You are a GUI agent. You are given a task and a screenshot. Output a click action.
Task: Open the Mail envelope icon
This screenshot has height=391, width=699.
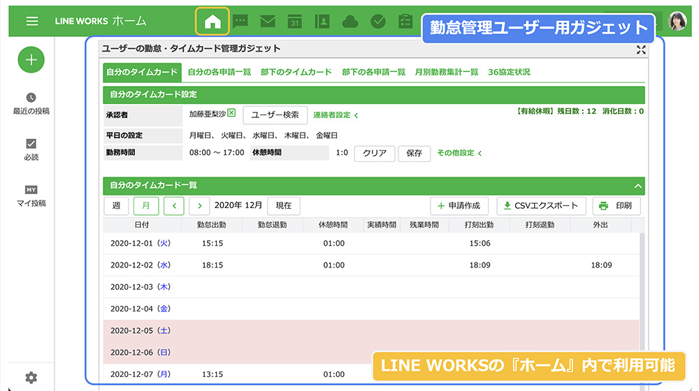(268, 21)
